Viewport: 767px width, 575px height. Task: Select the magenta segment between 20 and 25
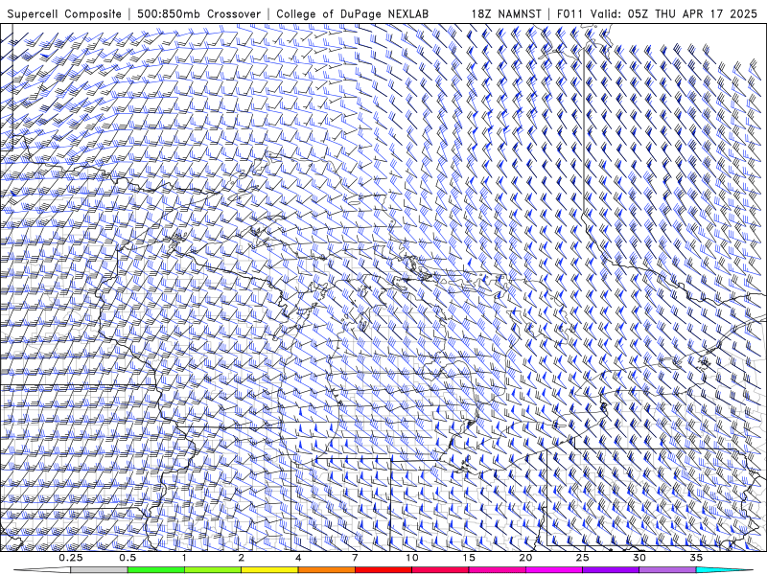(x=554, y=570)
